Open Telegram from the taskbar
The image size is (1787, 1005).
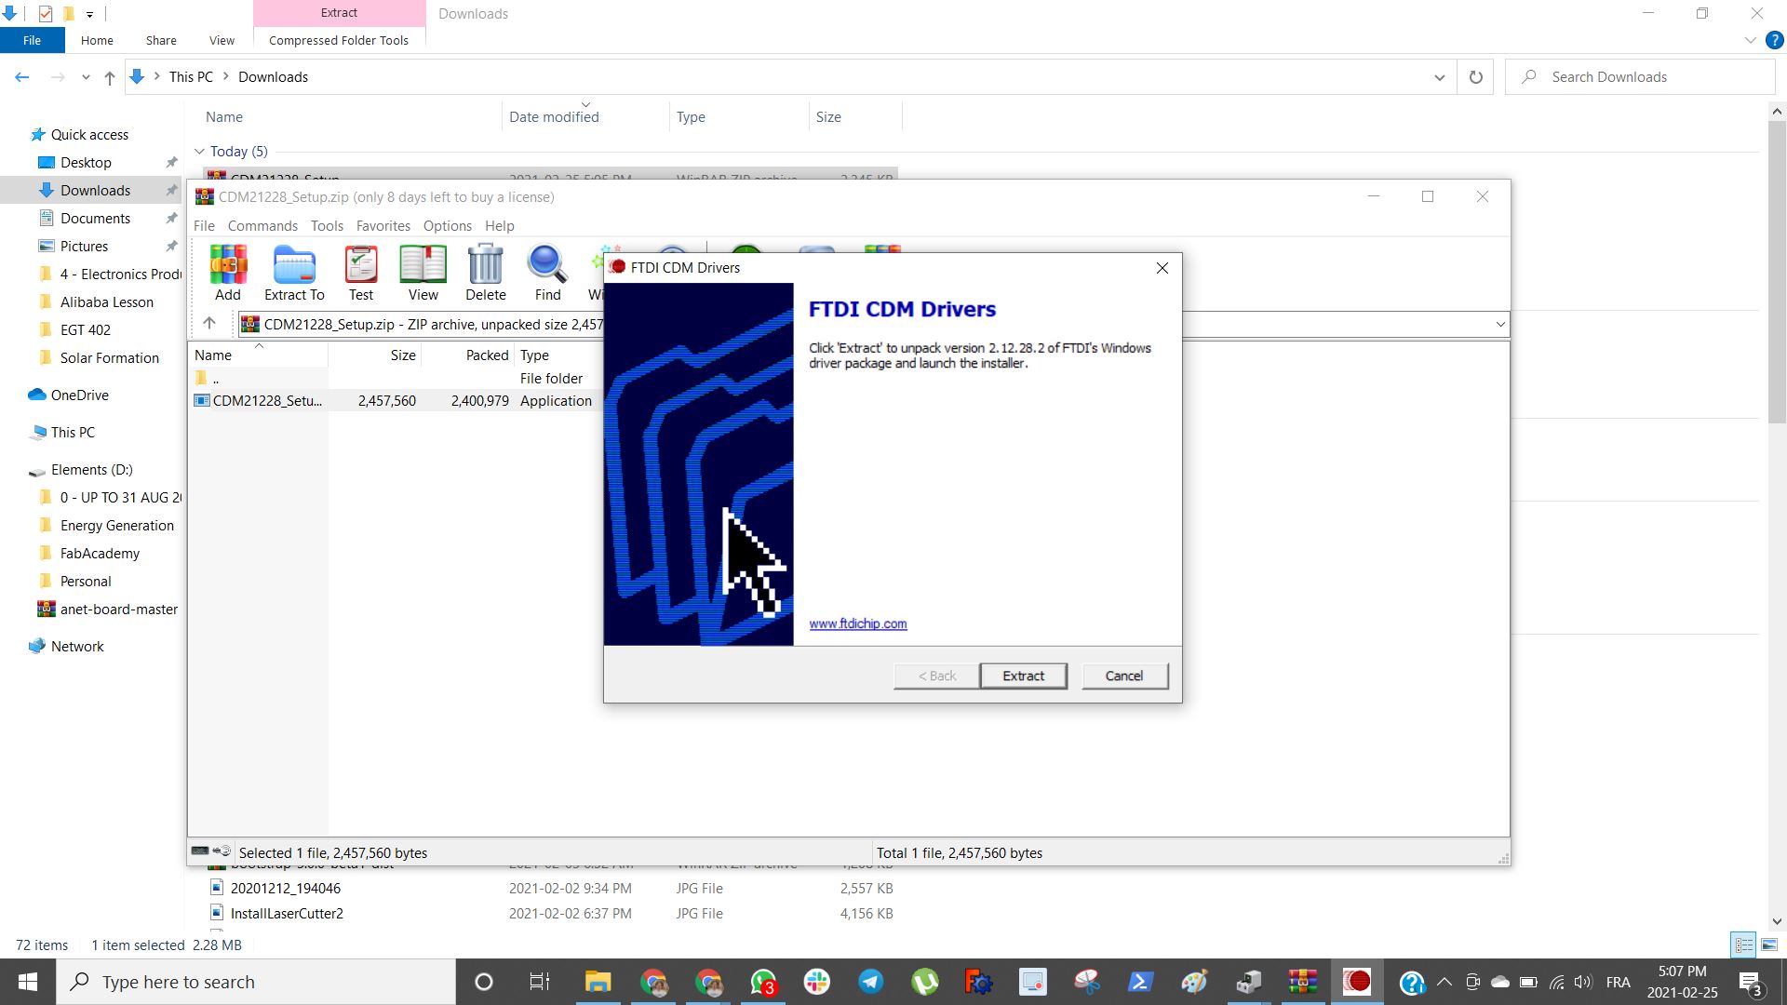[x=871, y=982]
